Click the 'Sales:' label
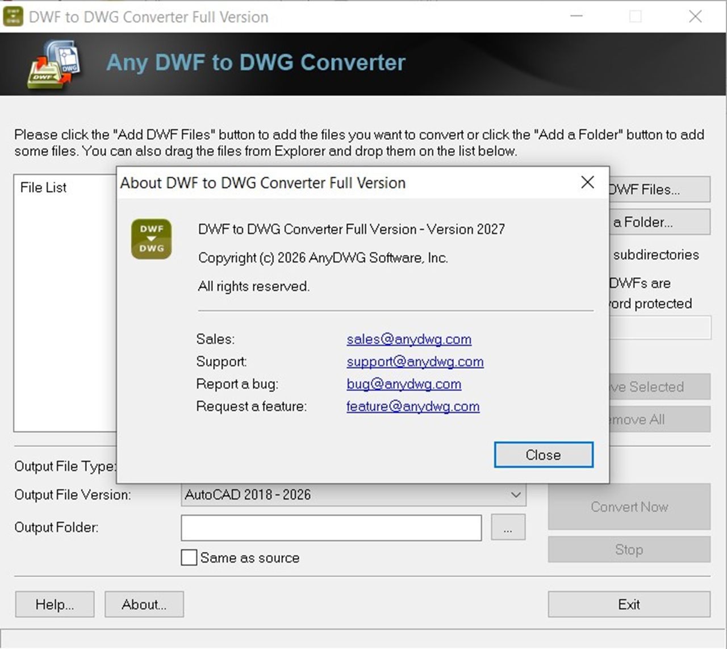This screenshot has width=727, height=649. (x=215, y=339)
